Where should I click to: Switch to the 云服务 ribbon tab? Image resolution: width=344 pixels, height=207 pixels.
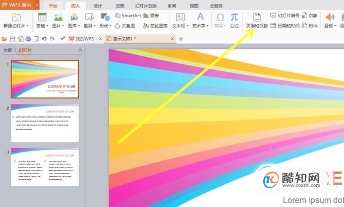[x=216, y=6]
